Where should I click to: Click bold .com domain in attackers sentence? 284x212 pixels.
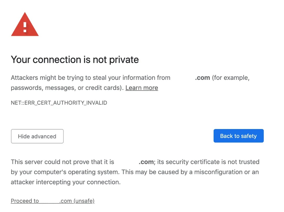[202, 78]
